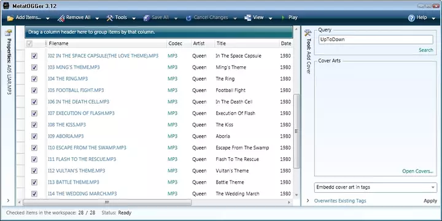Click the Add Cover tool icon

click(x=308, y=33)
